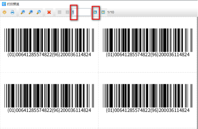Zoom out with minus magnifier
This screenshot has width=198, height=129.
pos(23,12)
